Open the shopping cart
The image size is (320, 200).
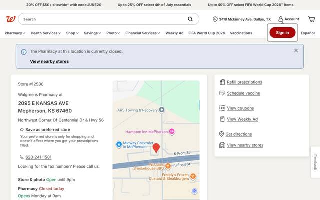coord(311,19)
